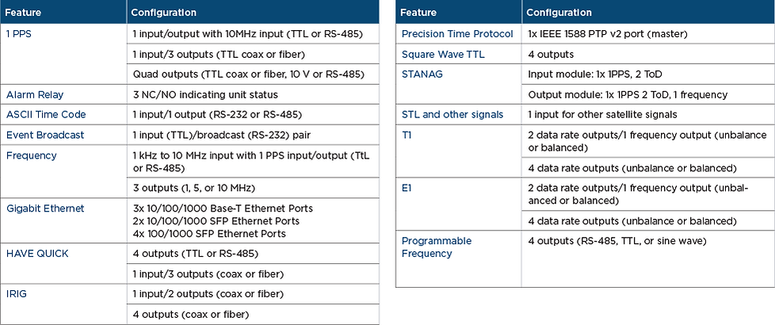Image resolution: width=775 pixels, height=325 pixels.
Task: Click the "HAVE QUICK" feature name
Action: [x=37, y=254]
